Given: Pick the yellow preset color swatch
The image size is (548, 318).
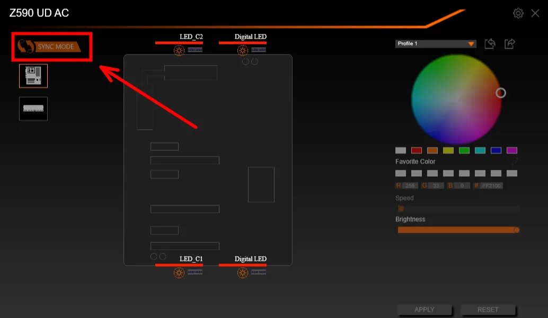Looking at the screenshot, I should click(448, 150).
